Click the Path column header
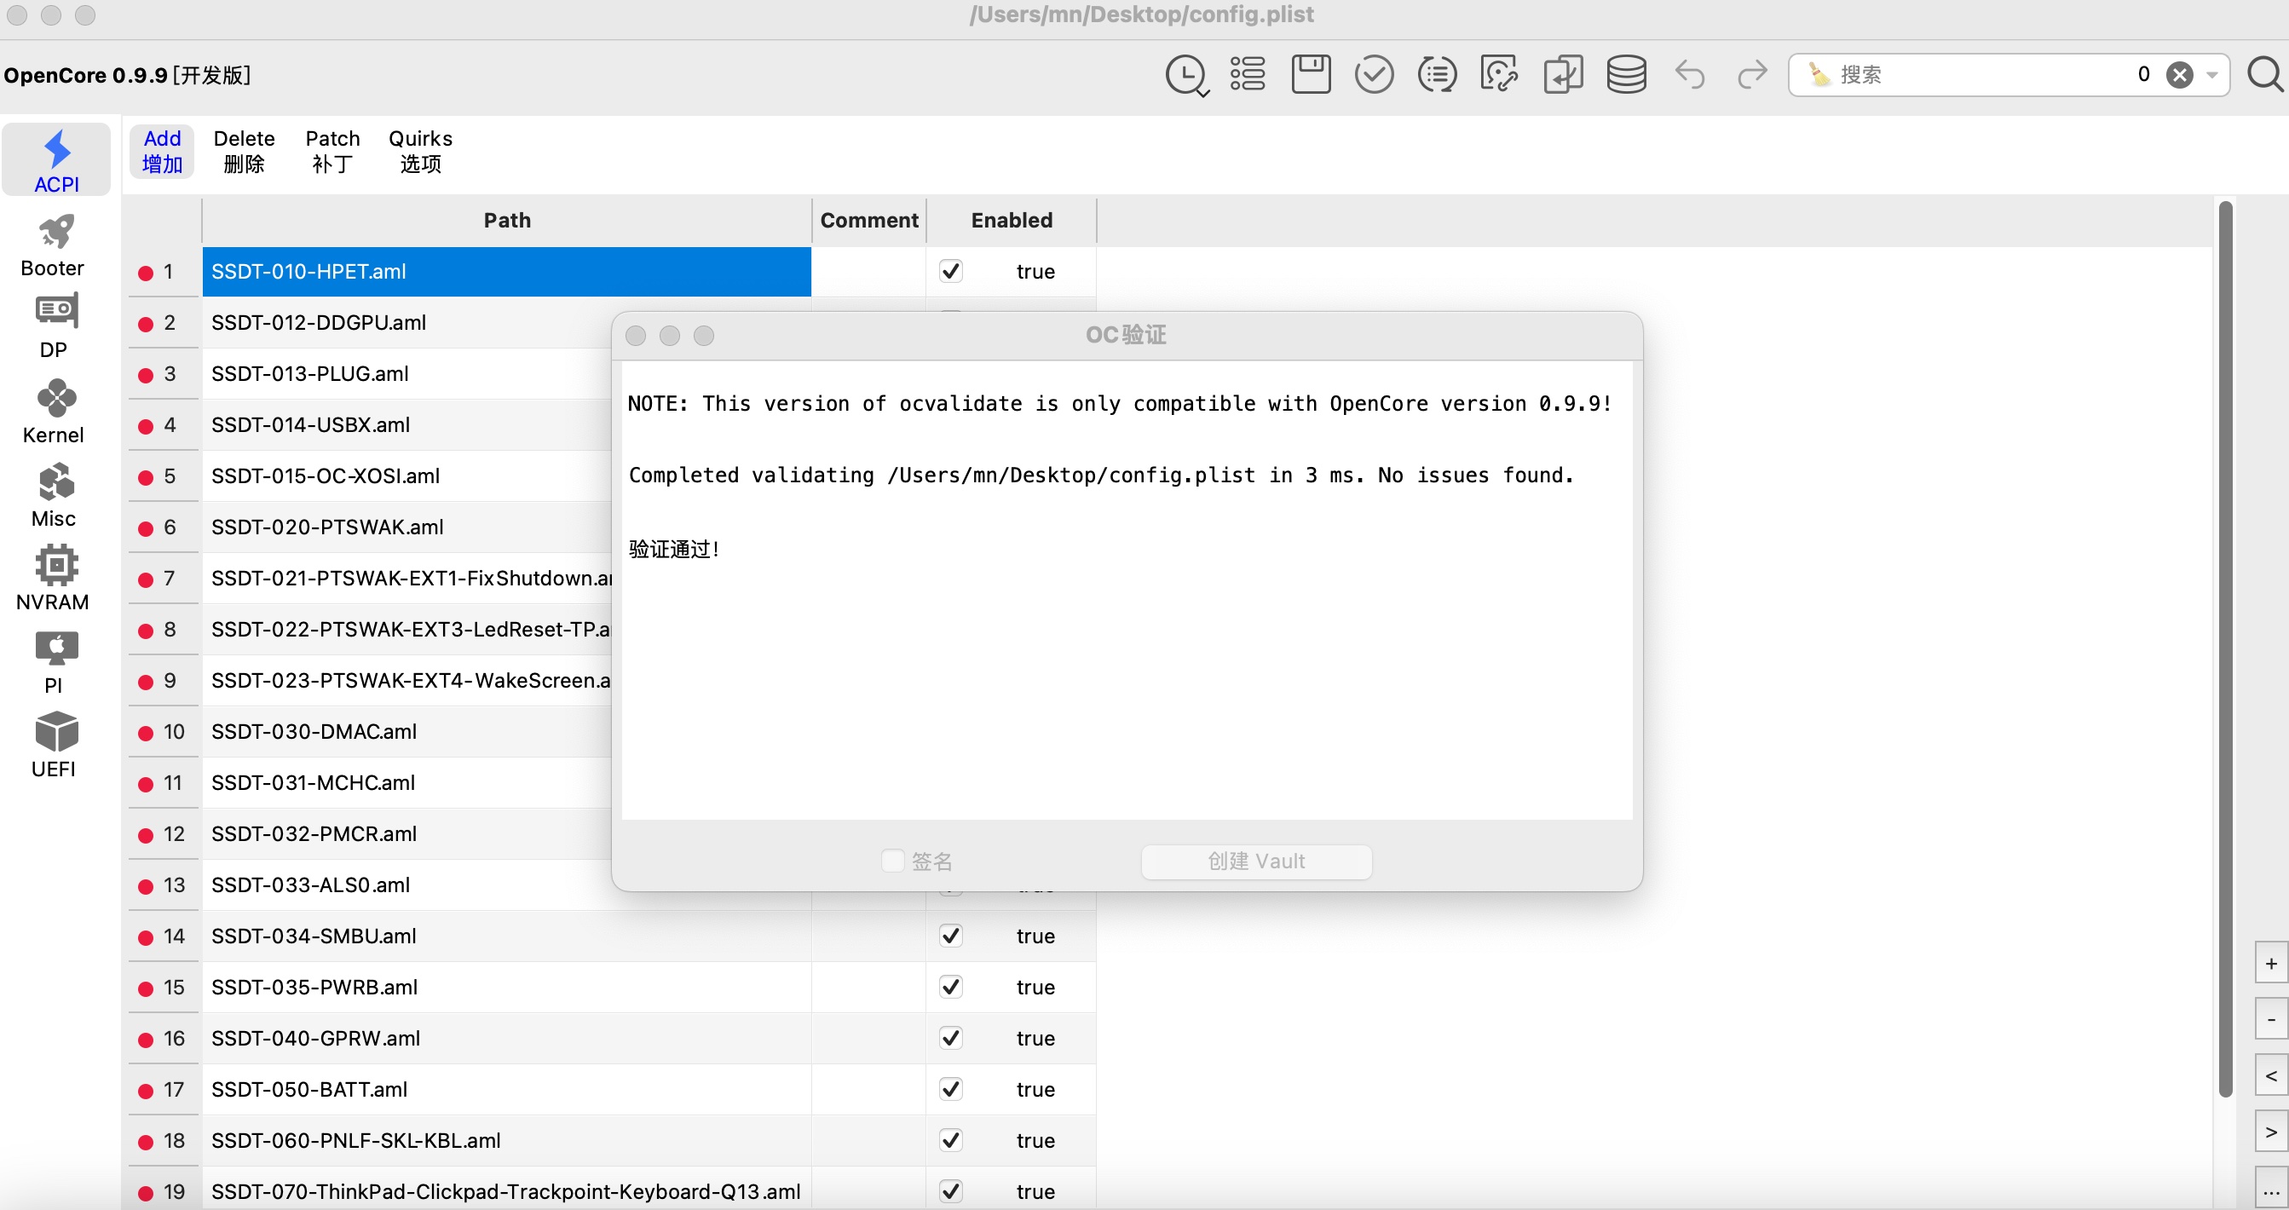Screen dimensions: 2289x1210 tap(507, 221)
